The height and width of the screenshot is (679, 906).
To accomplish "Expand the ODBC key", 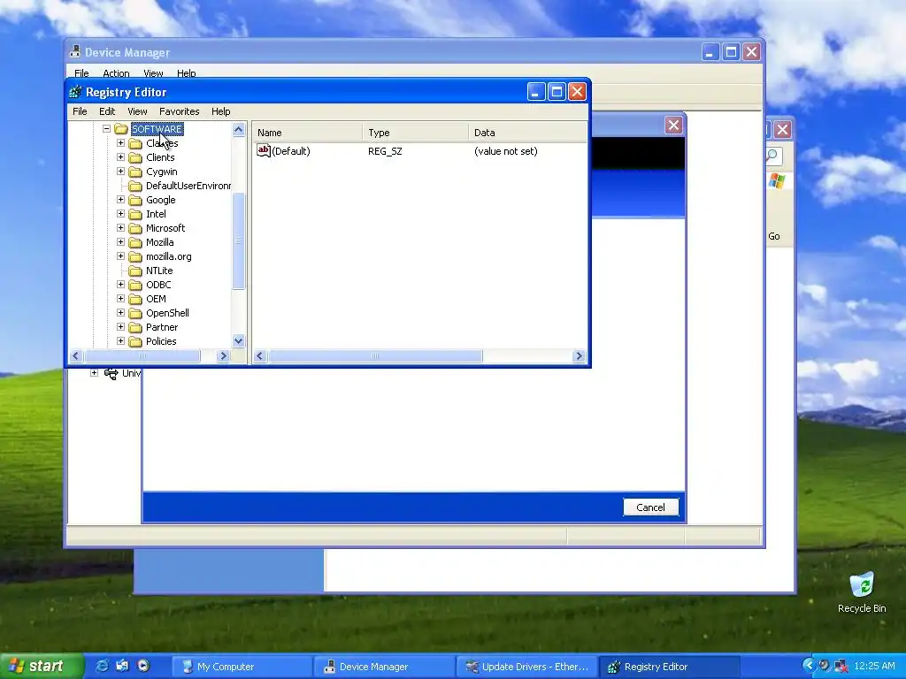I will 120,285.
